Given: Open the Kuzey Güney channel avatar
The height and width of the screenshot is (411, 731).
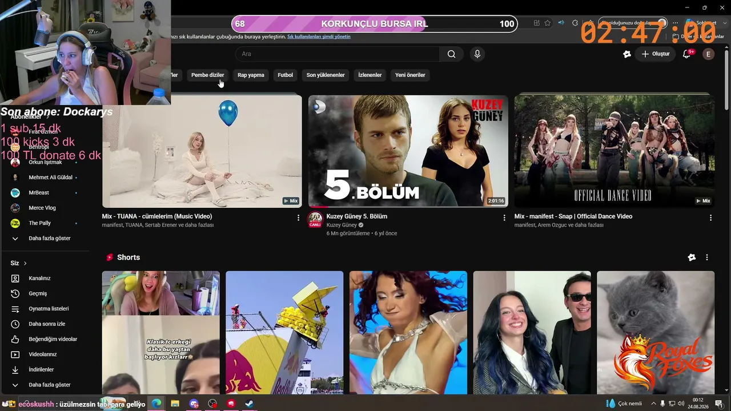Looking at the screenshot, I should 315,219.
